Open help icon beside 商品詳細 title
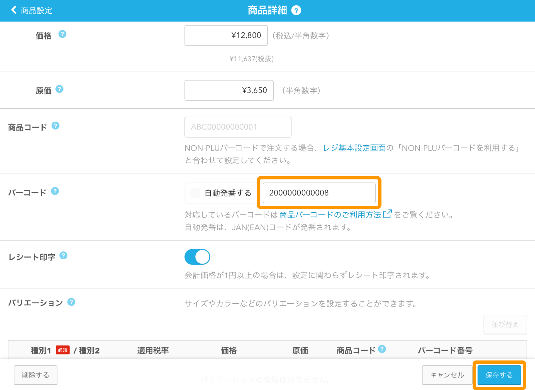Image resolution: width=535 pixels, height=390 pixels. point(296,11)
